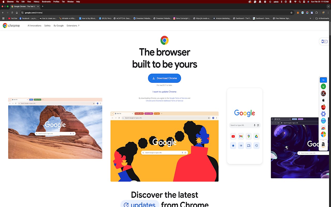Click the mobile Chrome phone mockup
Viewport: 331px width, 207px height.
point(245,126)
